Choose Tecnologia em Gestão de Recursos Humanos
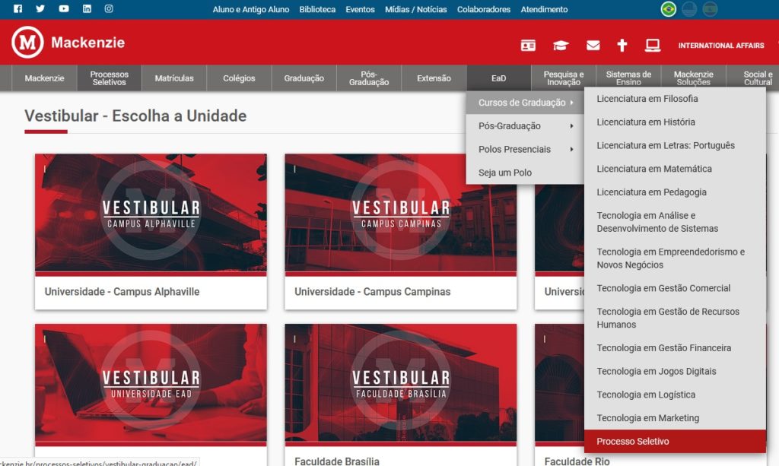 pos(675,318)
